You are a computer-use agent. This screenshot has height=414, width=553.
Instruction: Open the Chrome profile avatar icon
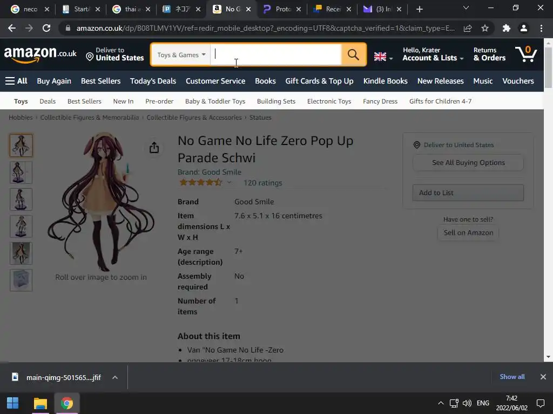tap(524, 28)
